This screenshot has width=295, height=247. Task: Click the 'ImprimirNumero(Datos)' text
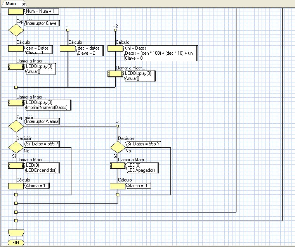click(47, 107)
